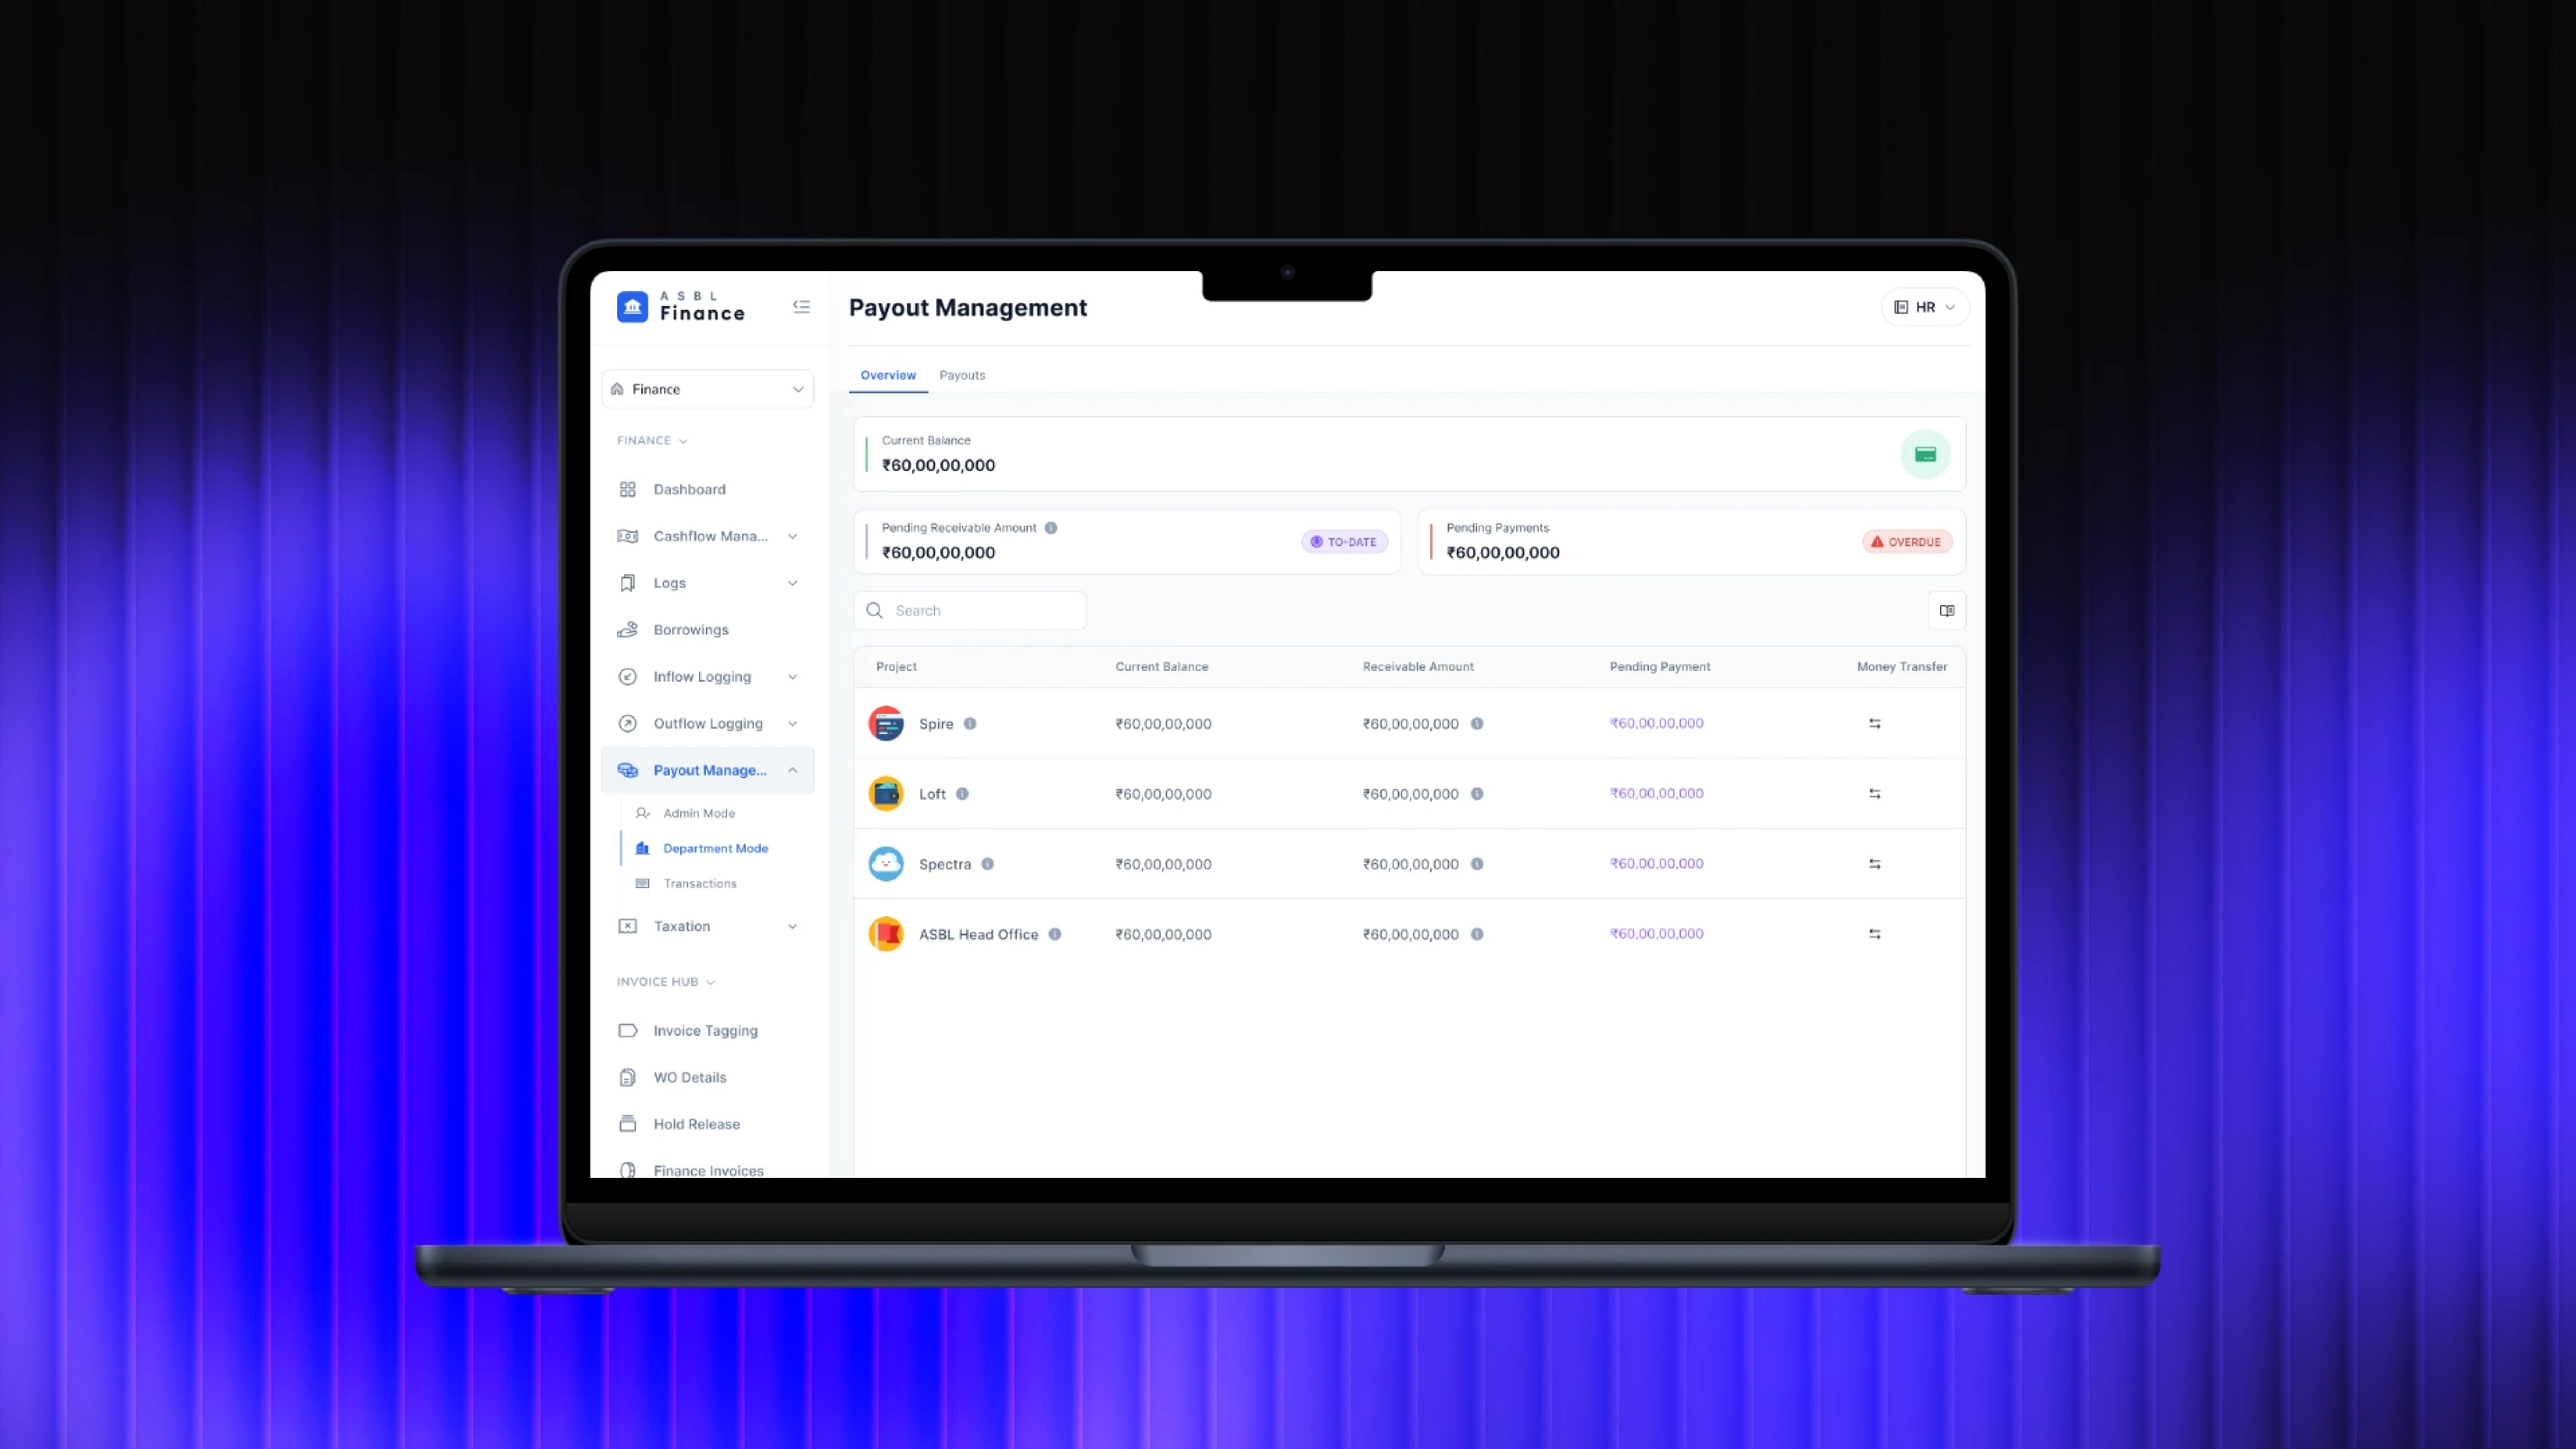The image size is (2576, 1449).
Task: Click the WO Details document icon
Action: tap(628, 1077)
